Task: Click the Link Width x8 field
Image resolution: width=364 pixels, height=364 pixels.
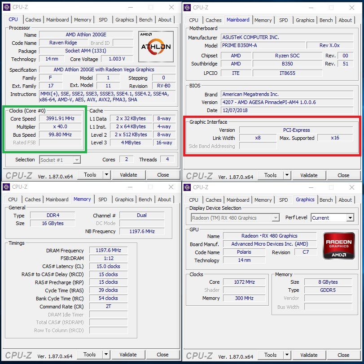Action: pos(258,138)
